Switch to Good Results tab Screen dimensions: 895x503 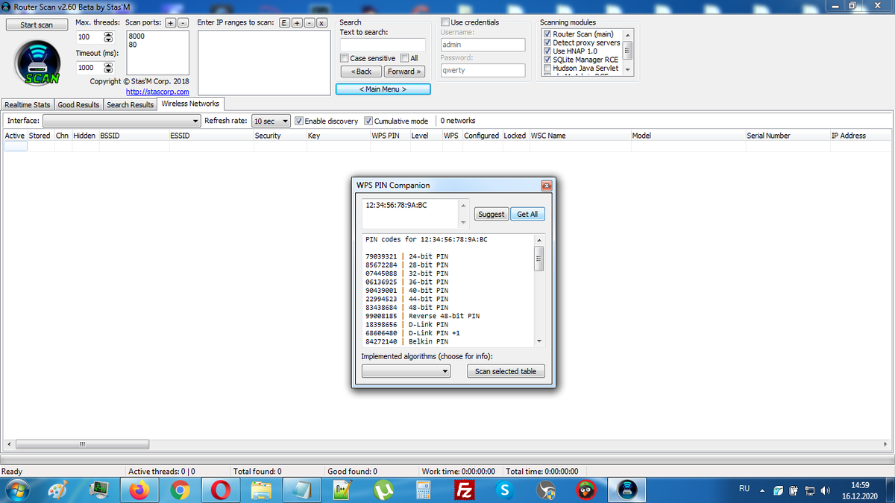point(78,104)
